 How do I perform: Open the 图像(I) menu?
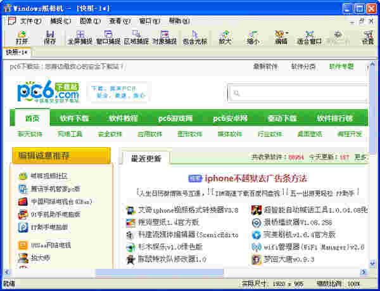[x=90, y=22]
